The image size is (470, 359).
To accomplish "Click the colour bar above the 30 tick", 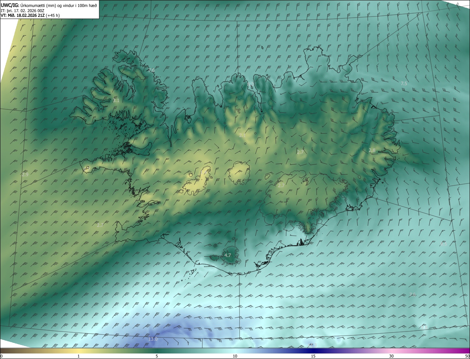I will point(391,351).
